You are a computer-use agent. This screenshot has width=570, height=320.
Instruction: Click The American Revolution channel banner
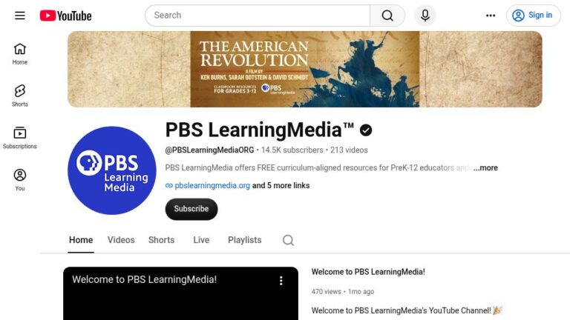coord(304,69)
